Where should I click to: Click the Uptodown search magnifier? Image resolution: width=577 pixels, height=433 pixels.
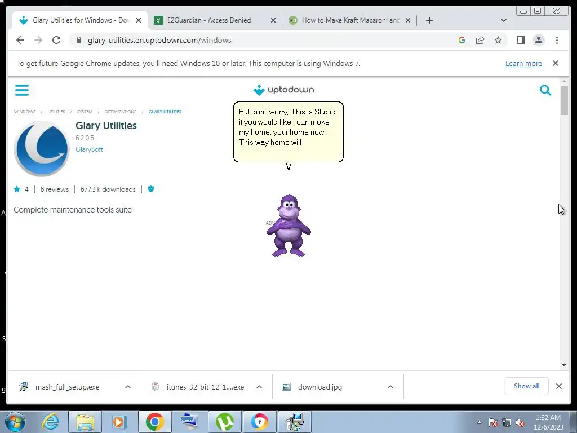tap(545, 90)
